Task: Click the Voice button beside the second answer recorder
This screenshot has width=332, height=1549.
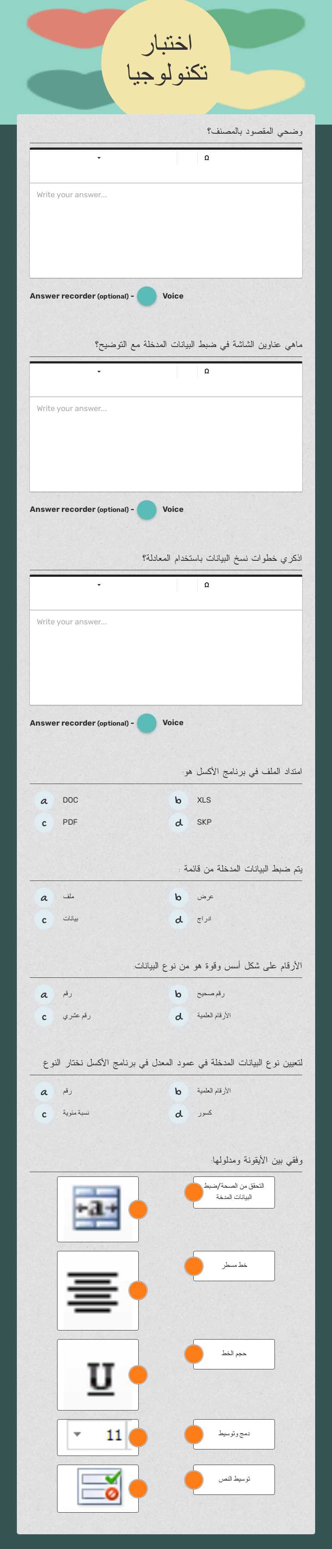Action: (174, 509)
